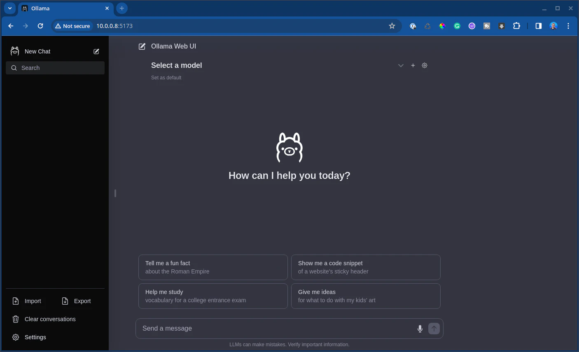This screenshot has width=579, height=352.
Task: Open the browser extensions puzzle icon
Action: click(x=516, y=26)
